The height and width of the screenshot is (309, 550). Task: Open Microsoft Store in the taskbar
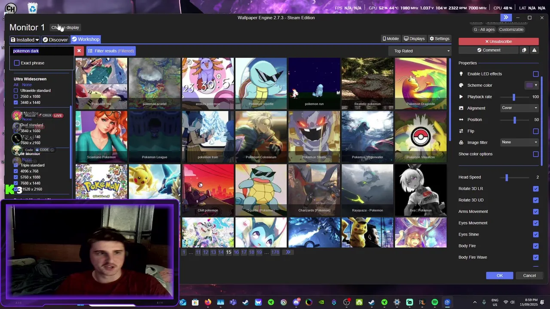(x=195, y=303)
